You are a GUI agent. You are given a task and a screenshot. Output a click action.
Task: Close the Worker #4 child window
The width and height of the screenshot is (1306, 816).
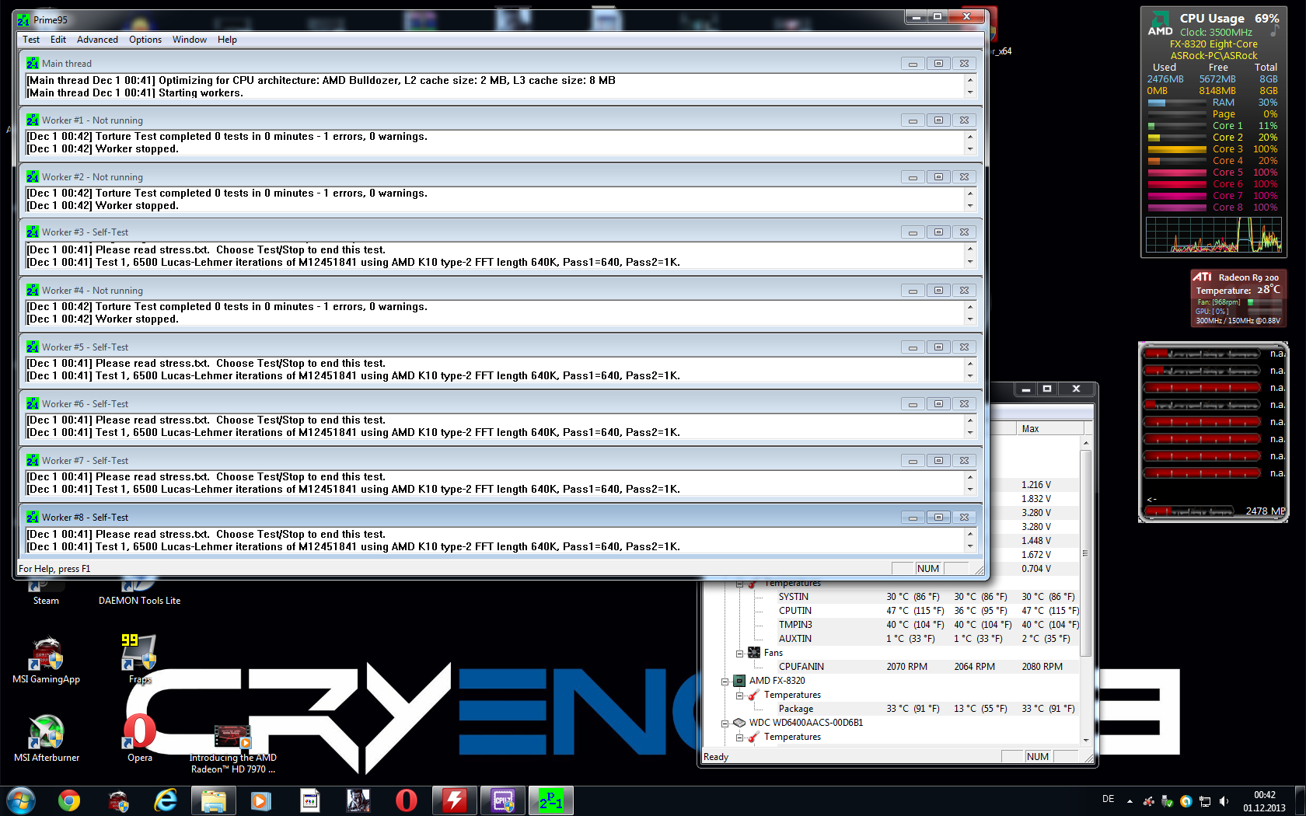coord(964,291)
